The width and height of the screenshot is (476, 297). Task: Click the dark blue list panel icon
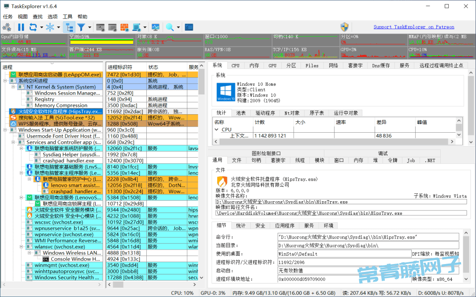pyautogui.click(x=189, y=27)
